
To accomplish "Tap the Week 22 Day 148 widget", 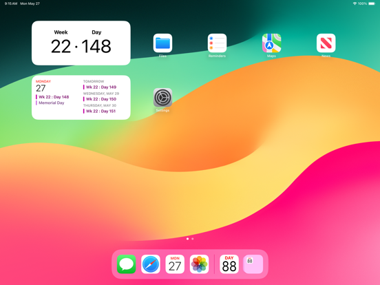I will coord(81,43).
